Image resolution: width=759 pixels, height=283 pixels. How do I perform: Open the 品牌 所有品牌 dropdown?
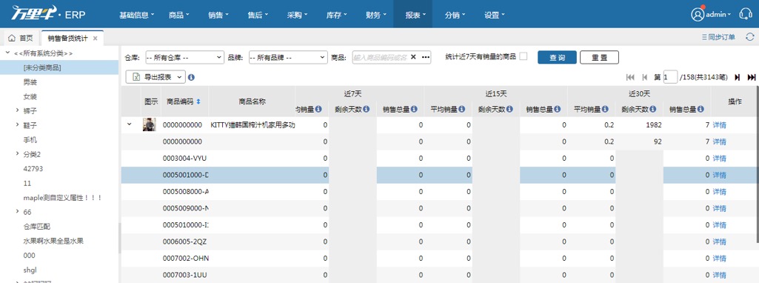click(288, 57)
